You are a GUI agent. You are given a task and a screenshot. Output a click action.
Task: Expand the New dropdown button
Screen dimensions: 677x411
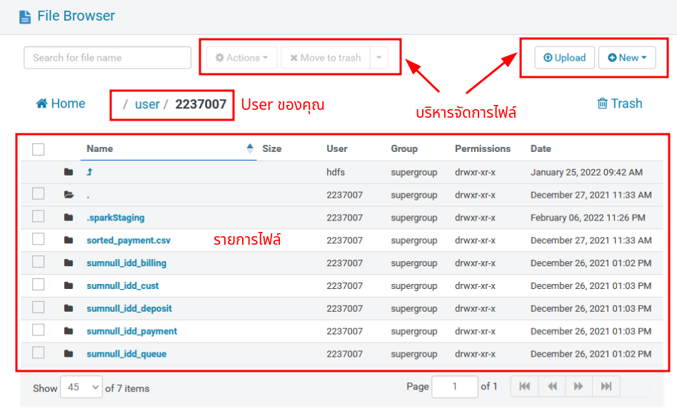pos(627,58)
